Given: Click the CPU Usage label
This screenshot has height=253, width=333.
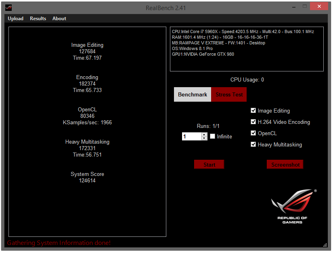Looking at the screenshot, I should click(247, 80).
